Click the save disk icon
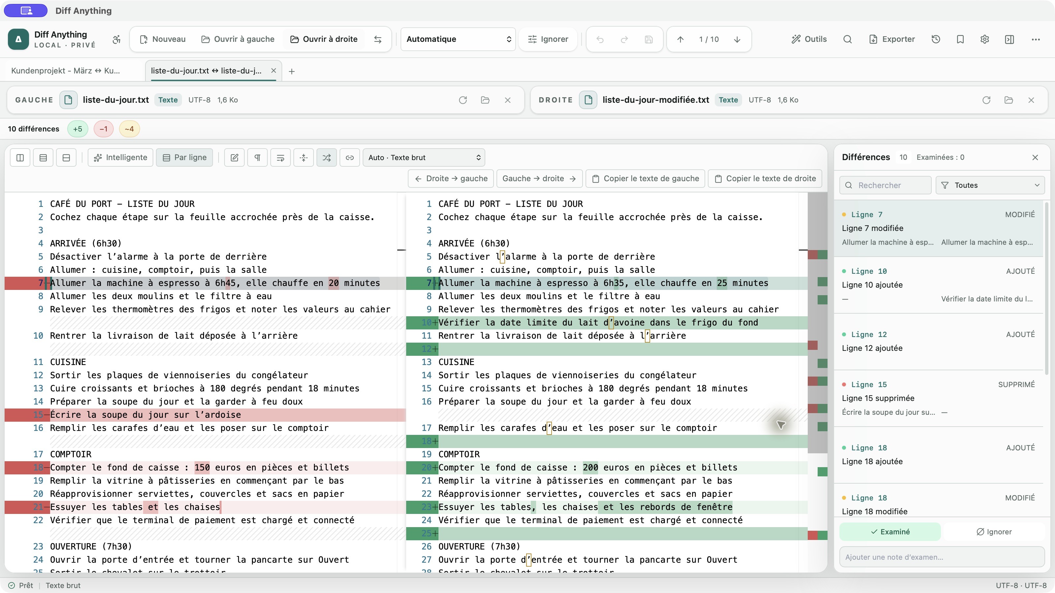This screenshot has width=1055, height=593. click(649, 39)
